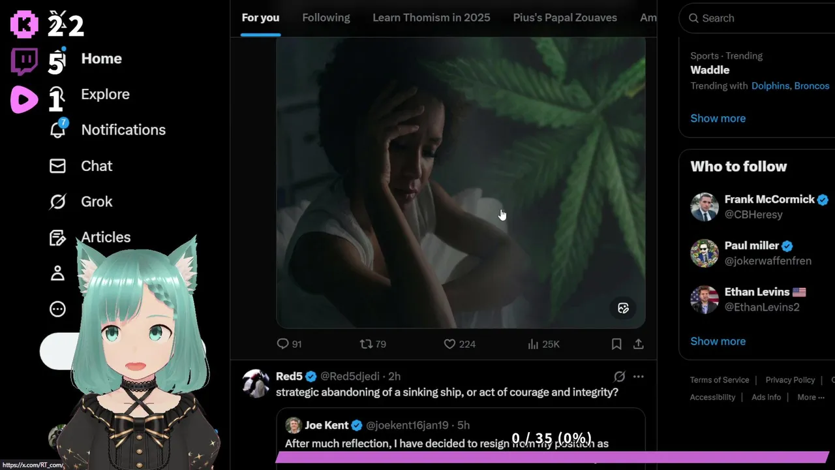
Task: Open more options on Red5's post
Action: click(639, 377)
